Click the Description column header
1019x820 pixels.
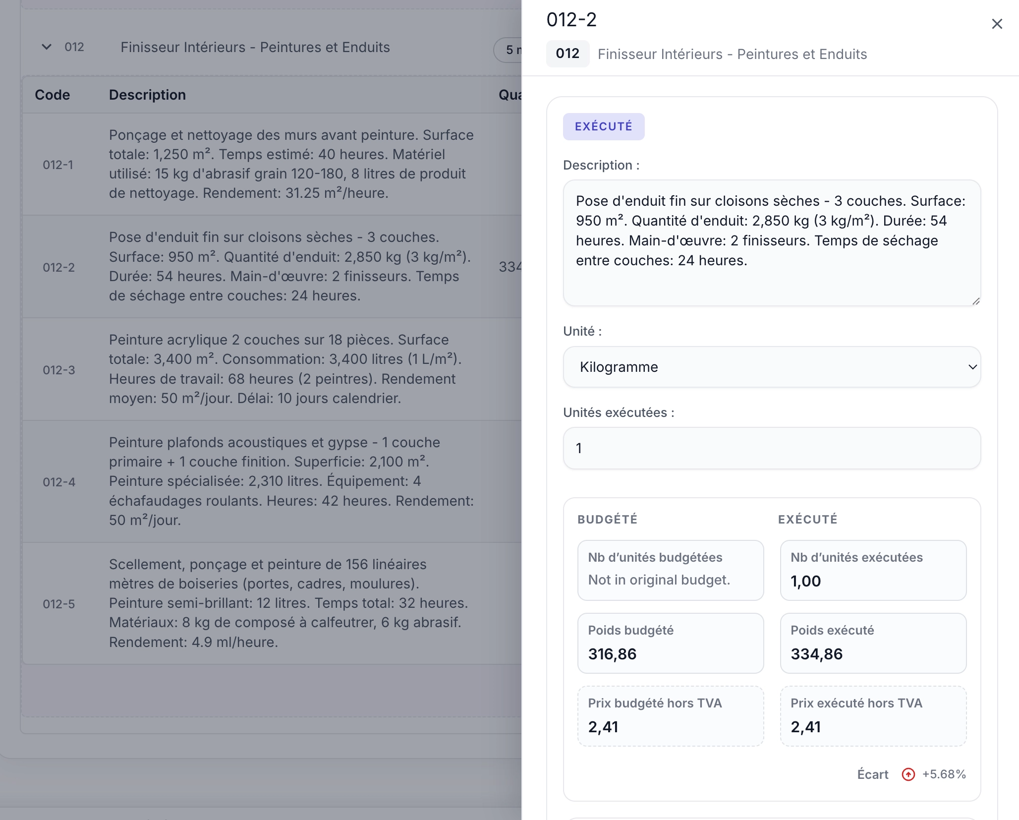tap(147, 95)
